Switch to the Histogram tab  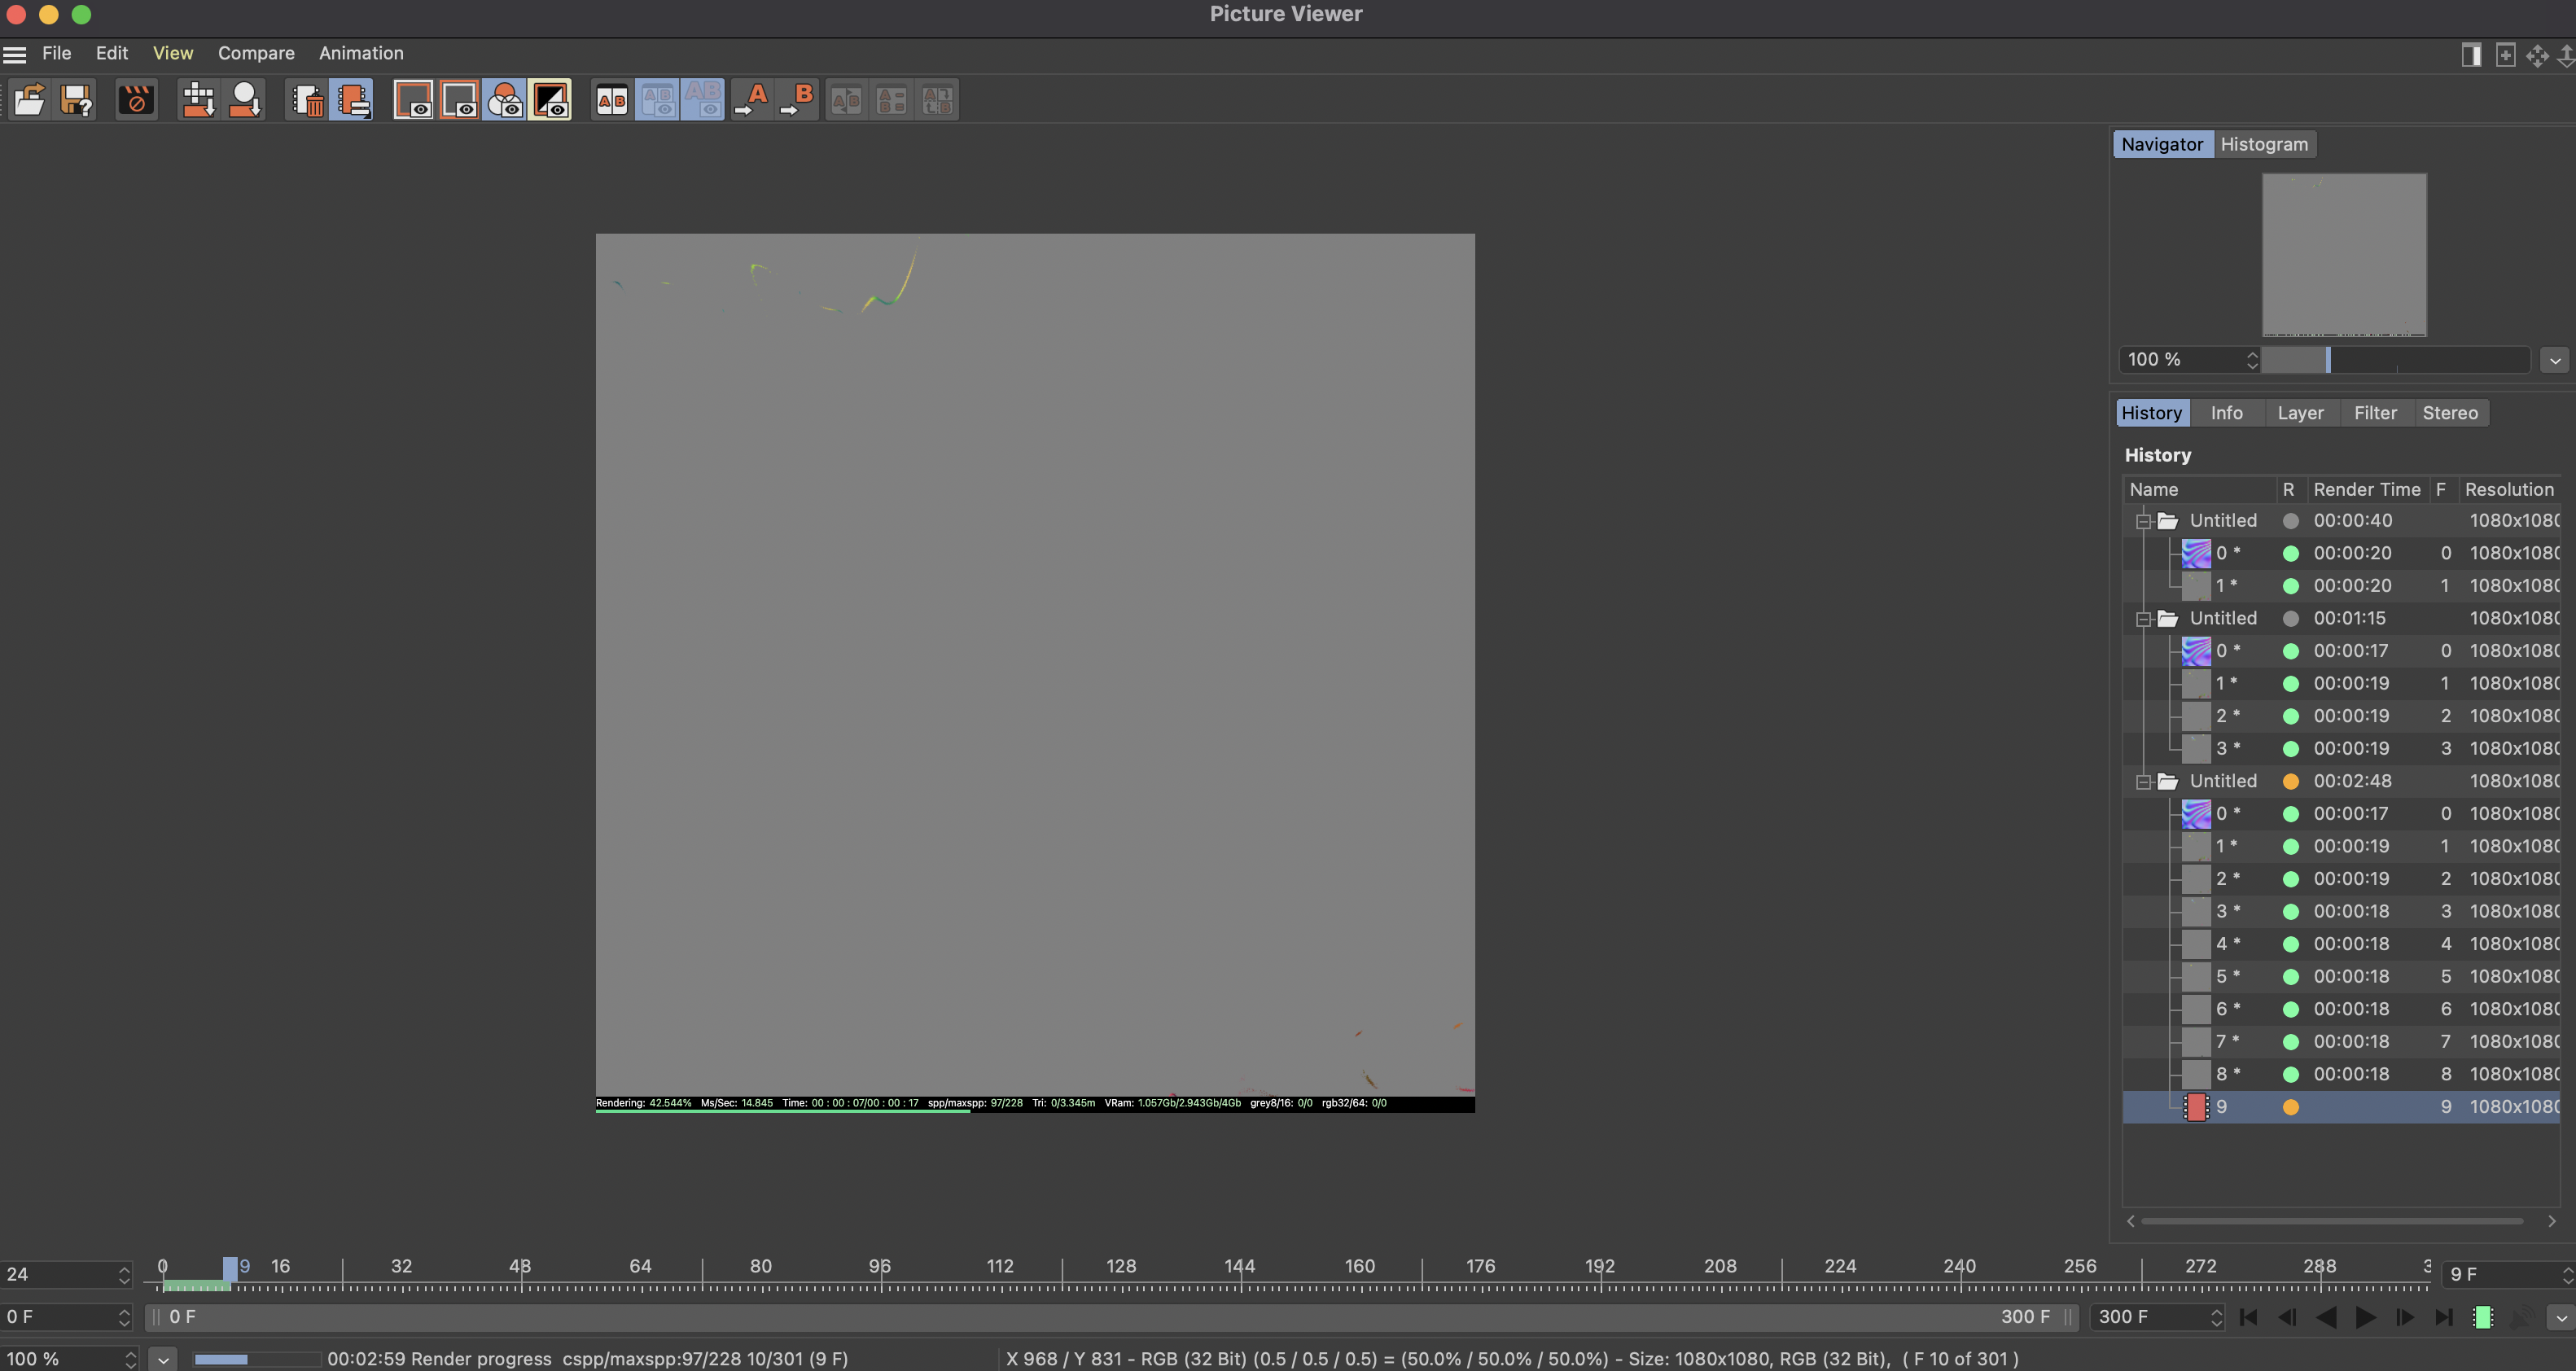(2264, 144)
